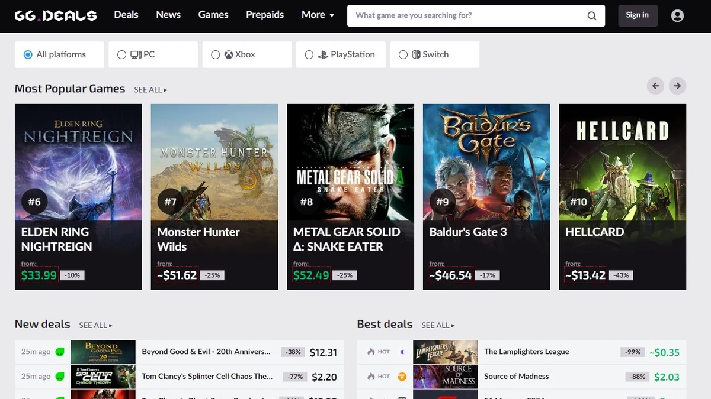Click "Beyond Good & Evil - 20th Annivers..." deal title

pyautogui.click(x=206, y=352)
